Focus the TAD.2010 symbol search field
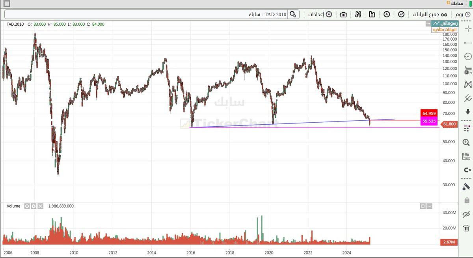The image size is (473, 258). pos(147,15)
